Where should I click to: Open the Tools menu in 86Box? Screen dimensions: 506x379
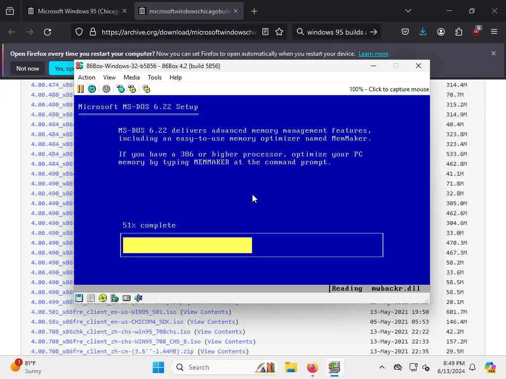click(155, 77)
